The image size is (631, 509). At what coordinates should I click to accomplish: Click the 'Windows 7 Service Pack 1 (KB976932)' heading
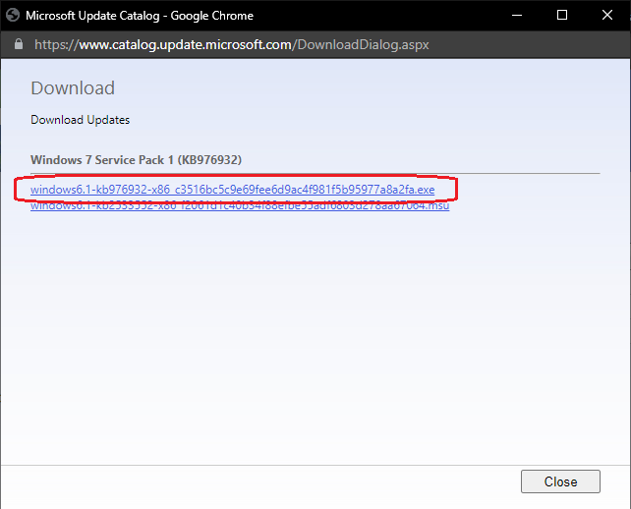point(136,159)
